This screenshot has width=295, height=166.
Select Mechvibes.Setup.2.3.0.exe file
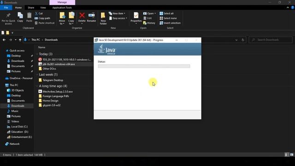[x=55, y=91]
